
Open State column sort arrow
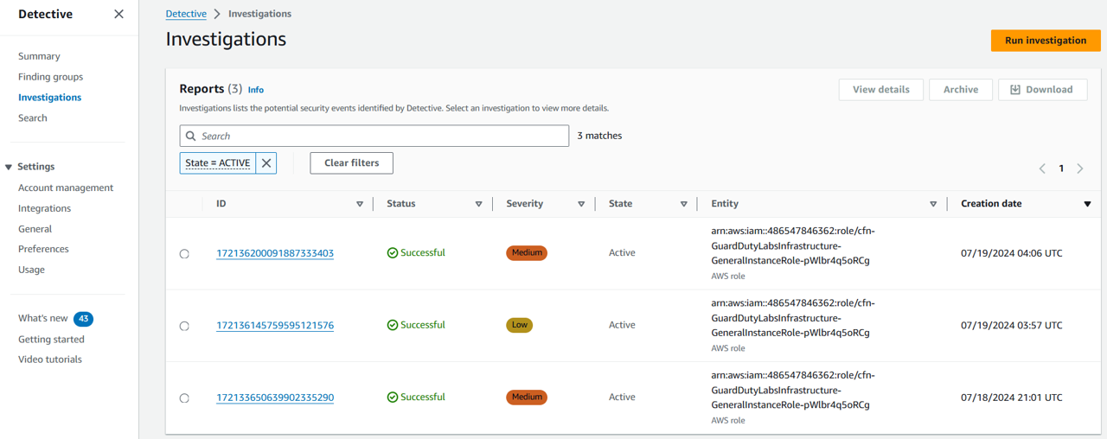(683, 204)
